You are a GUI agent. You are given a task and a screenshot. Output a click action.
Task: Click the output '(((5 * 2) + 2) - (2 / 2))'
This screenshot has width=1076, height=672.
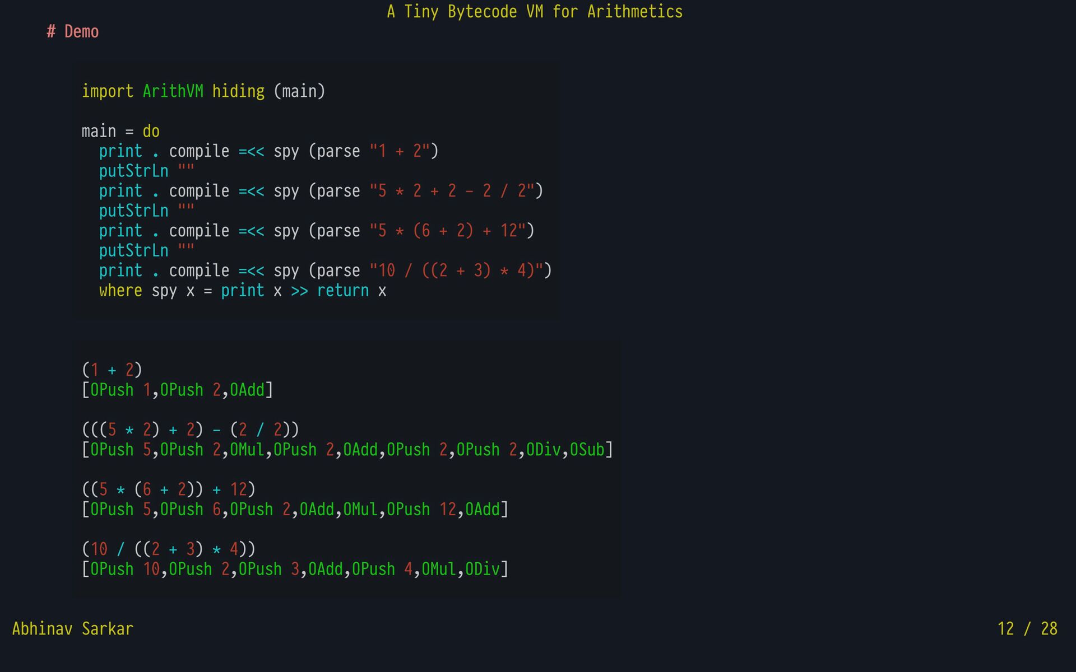pos(191,430)
